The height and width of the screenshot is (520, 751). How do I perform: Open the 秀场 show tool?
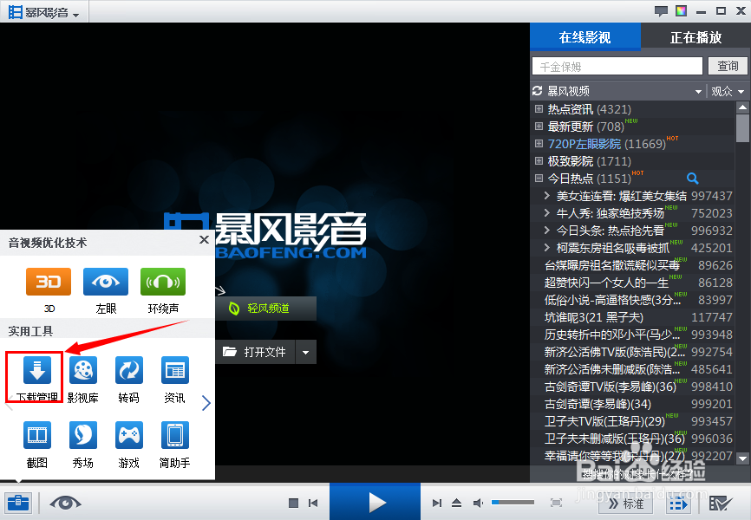[x=83, y=435]
